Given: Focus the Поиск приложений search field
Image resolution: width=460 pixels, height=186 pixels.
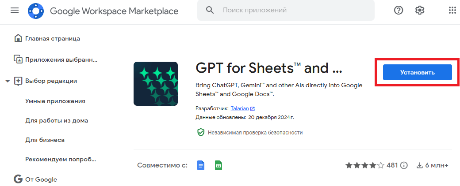Looking at the screenshot, I should pyautogui.click(x=292, y=10).
